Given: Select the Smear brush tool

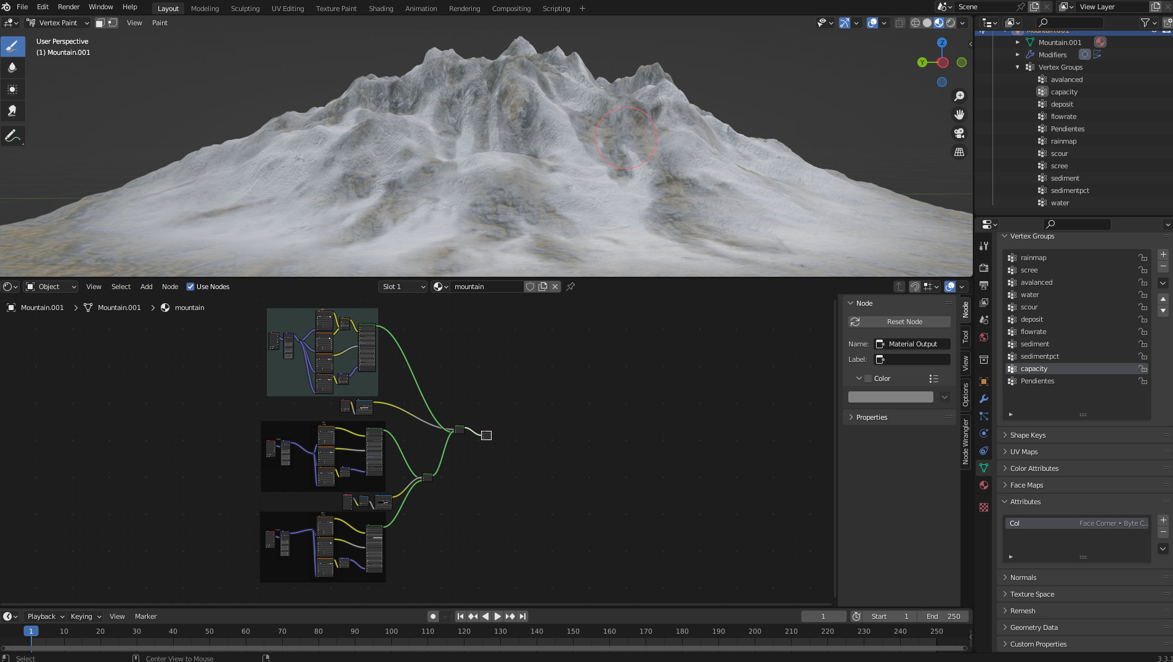Looking at the screenshot, I should coord(13,111).
